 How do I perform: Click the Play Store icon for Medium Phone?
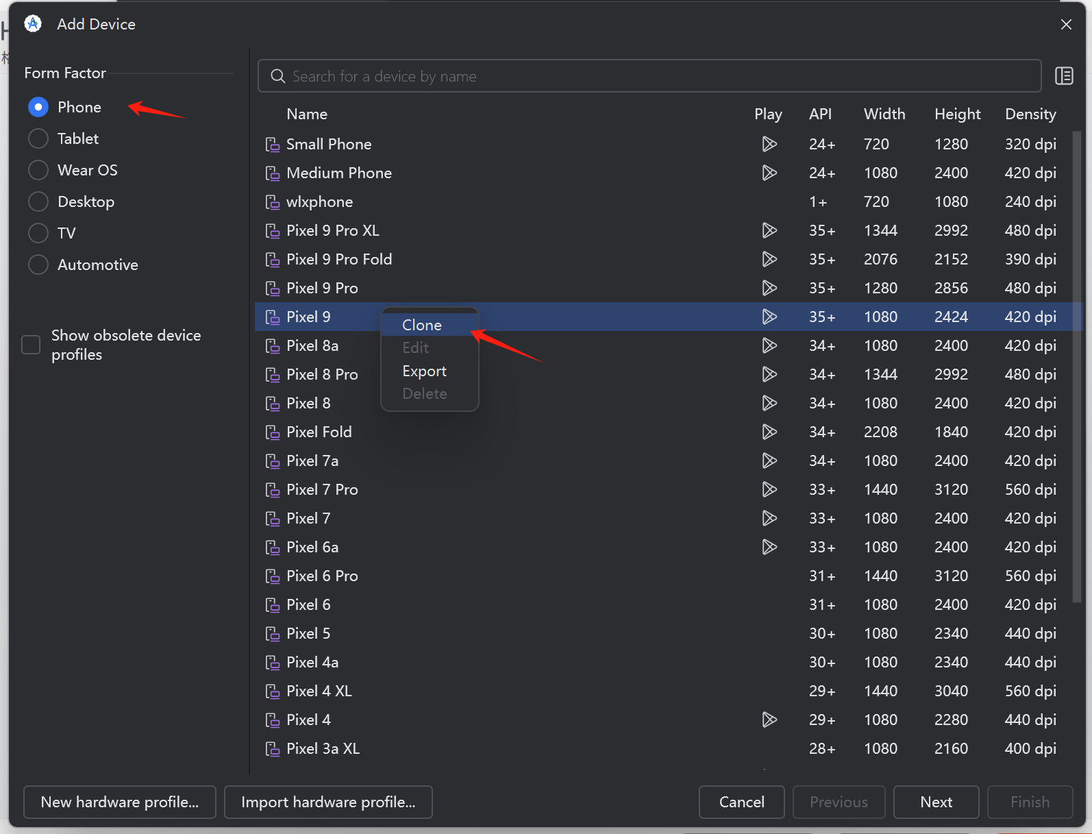[769, 173]
